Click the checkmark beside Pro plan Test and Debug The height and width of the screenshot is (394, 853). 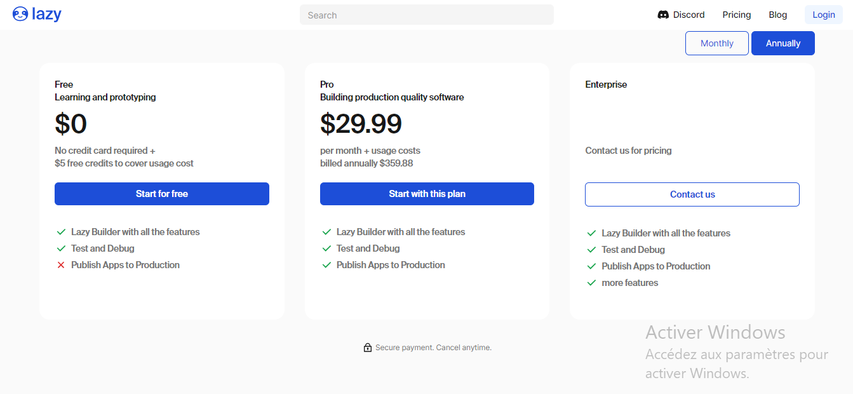326,248
